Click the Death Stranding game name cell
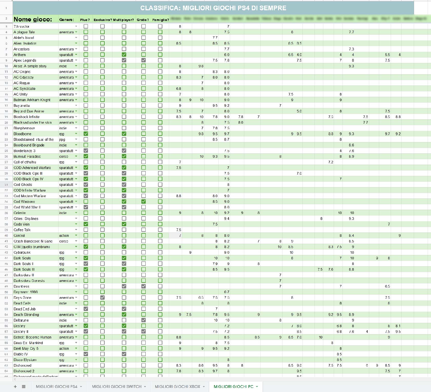The height and width of the screenshot is (392, 431). [x=35, y=315]
